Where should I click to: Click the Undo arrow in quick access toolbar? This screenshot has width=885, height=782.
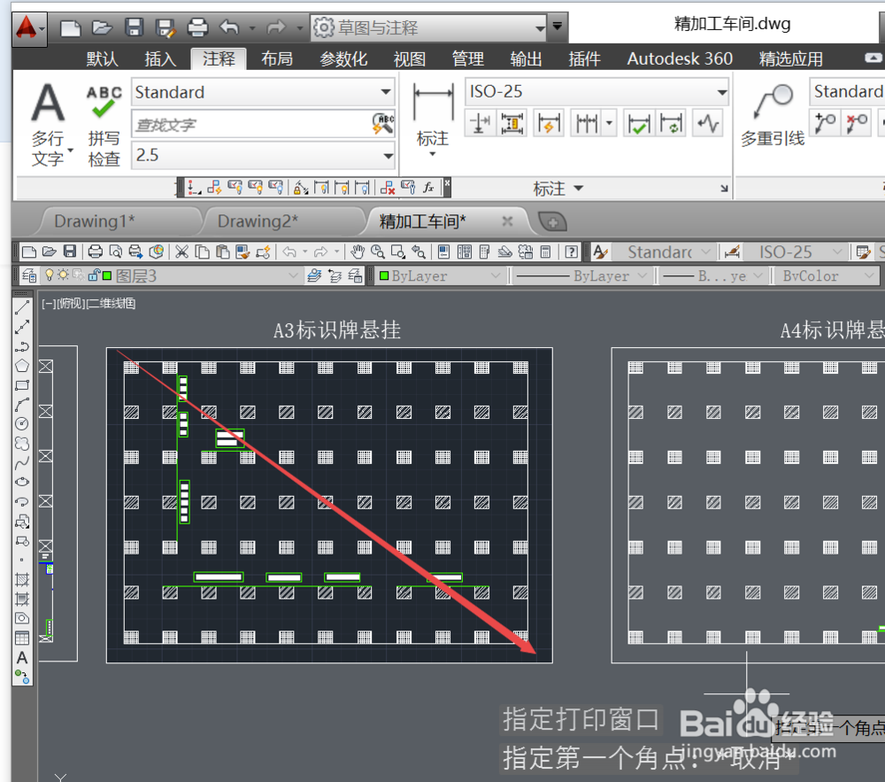coord(229,27)
